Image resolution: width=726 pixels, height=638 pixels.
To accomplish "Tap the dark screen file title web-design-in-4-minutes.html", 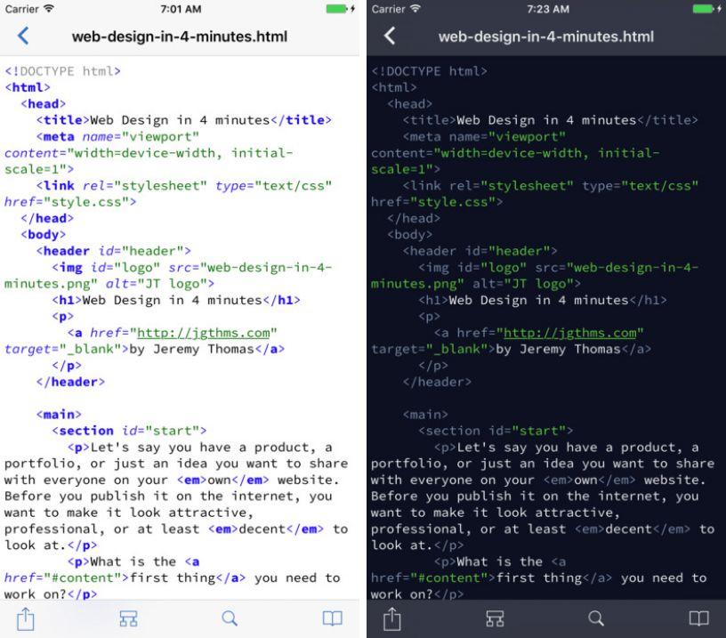I will (546, 36).
